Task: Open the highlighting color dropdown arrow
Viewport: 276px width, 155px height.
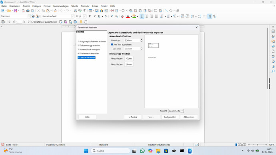Action: click(x=138, y=16)
